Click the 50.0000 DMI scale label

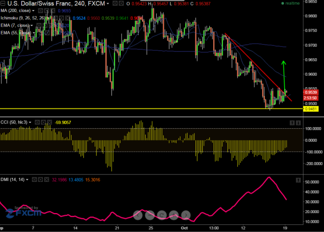point(312,182)
